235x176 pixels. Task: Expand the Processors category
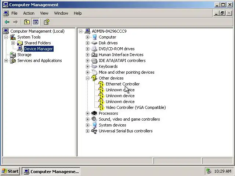tap(87, 113)
